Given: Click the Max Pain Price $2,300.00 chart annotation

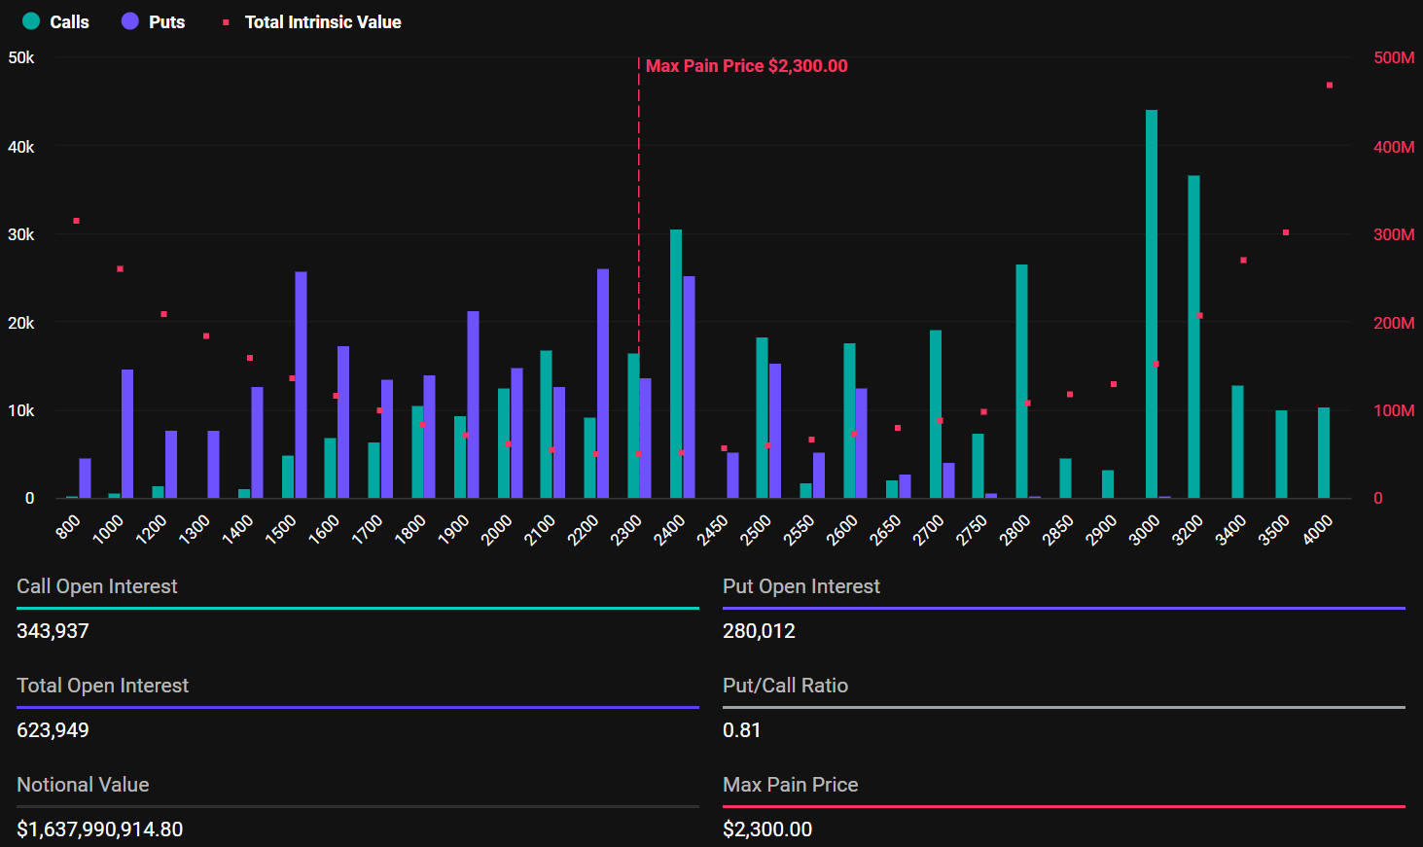Looking at the screenshot, I should pyautogui.click(x=746, y=66).
